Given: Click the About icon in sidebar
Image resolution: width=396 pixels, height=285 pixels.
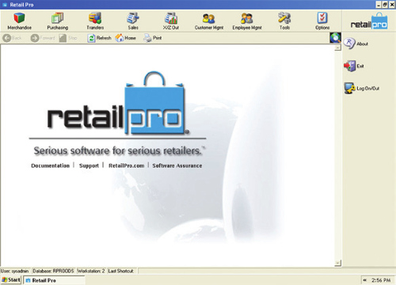Looking at the screenshot, I should pos(356,44).
